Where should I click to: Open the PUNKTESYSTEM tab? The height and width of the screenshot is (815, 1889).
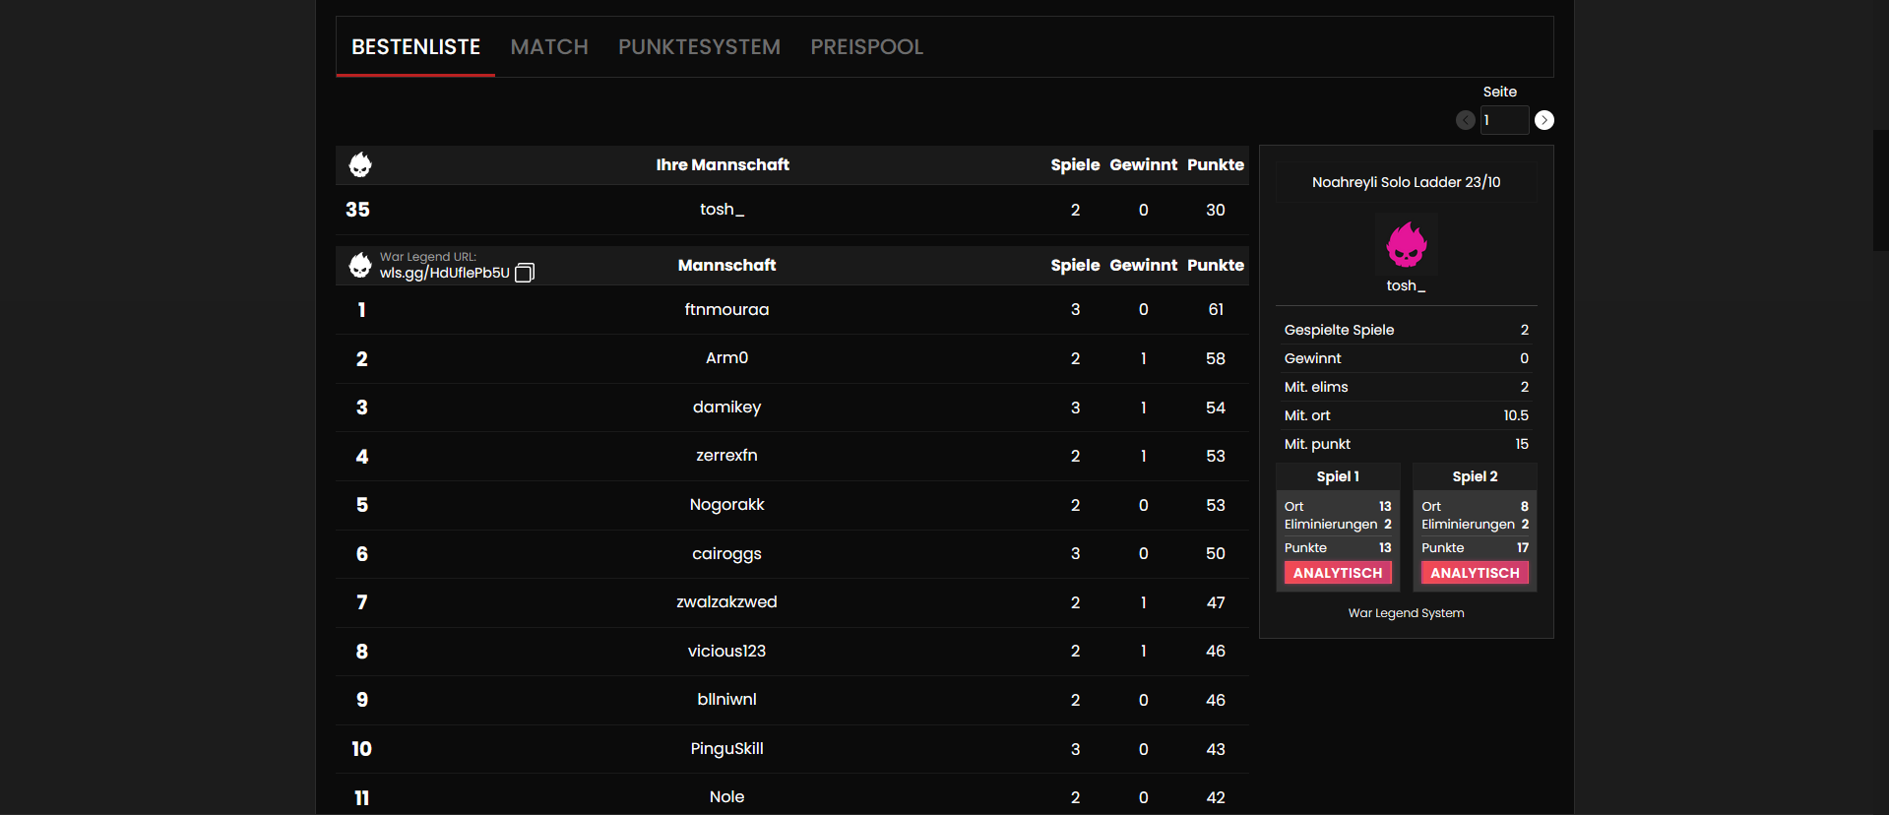[699, 47]
